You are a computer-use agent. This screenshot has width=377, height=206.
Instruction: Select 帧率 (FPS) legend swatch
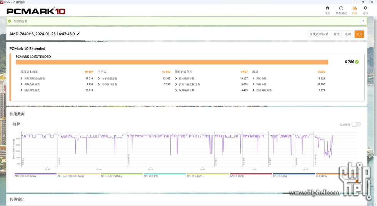point(337,174)
